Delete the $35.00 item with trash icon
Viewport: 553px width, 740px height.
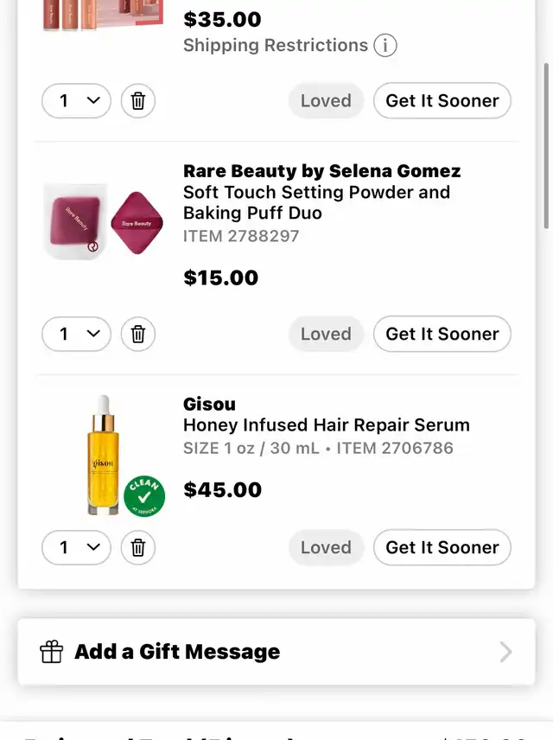click(x=137, y=100)
